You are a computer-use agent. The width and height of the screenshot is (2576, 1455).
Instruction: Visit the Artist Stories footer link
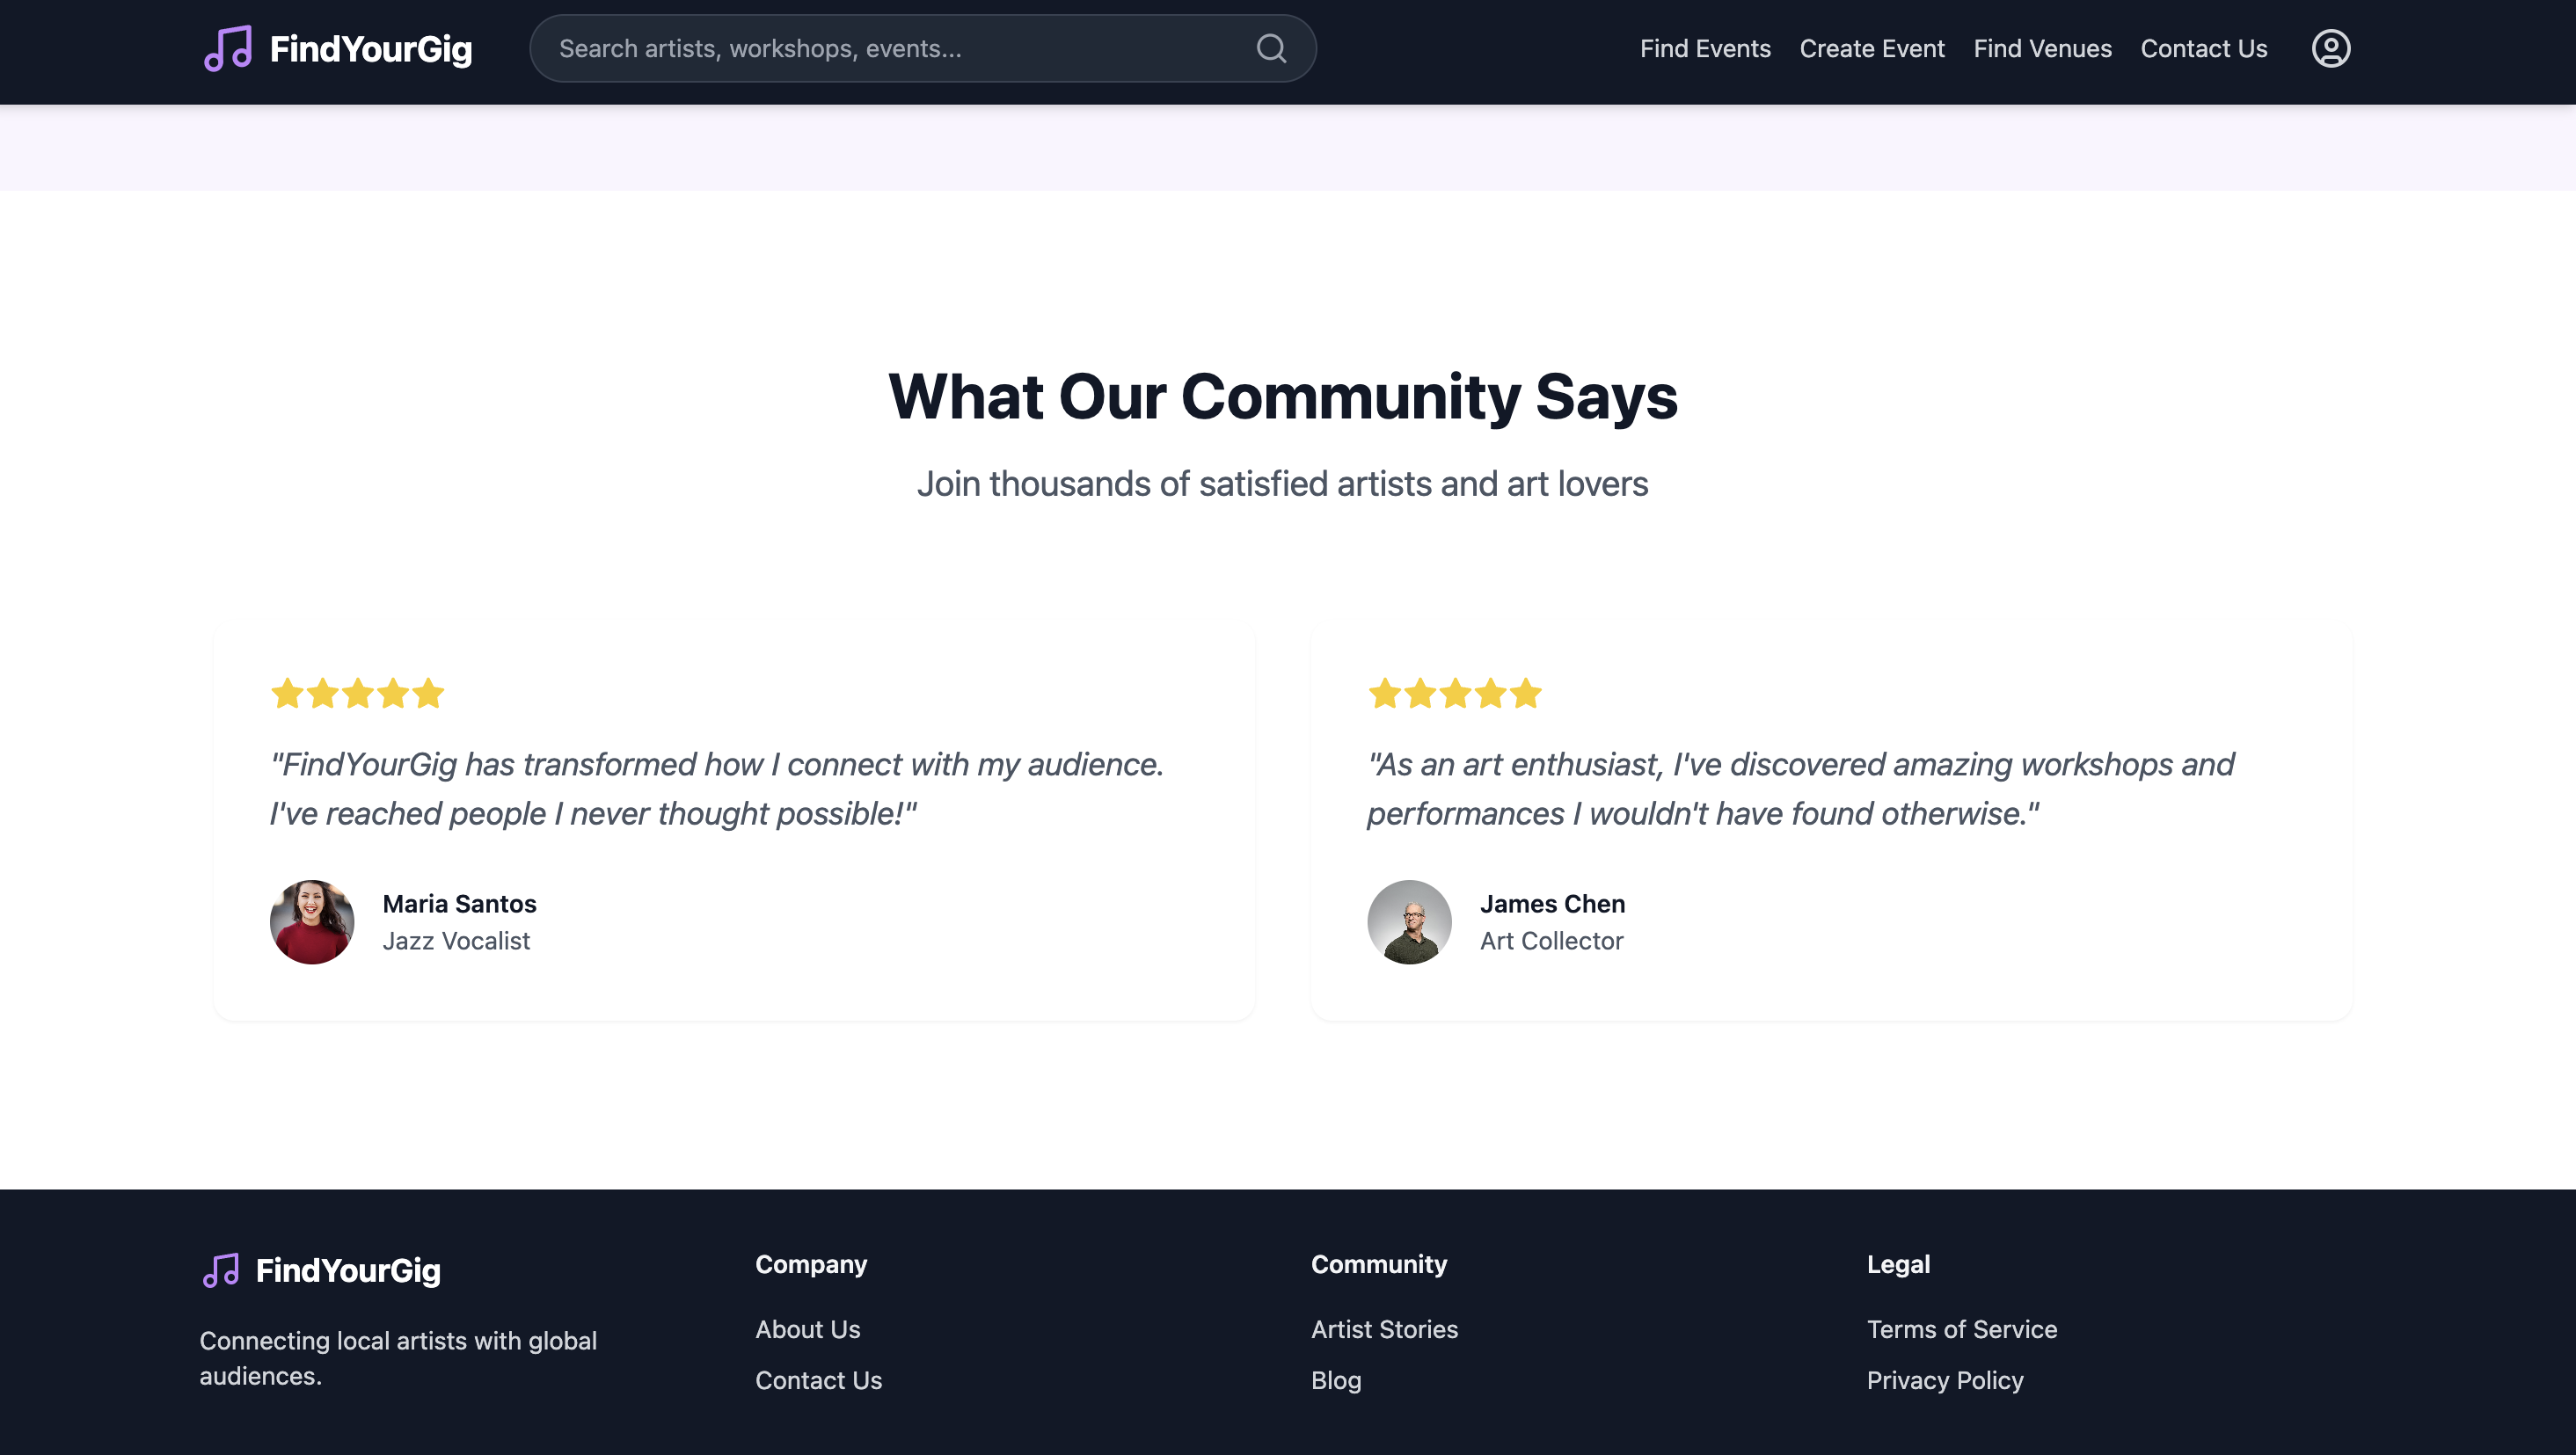click(1384, 1329)
